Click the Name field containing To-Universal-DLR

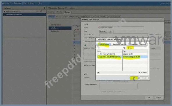coord(121,28)
